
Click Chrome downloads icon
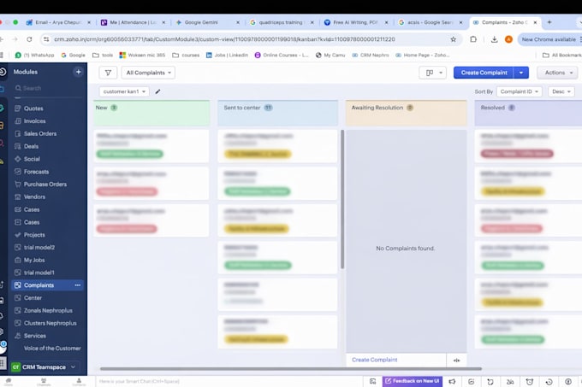(x=494, y=39)
